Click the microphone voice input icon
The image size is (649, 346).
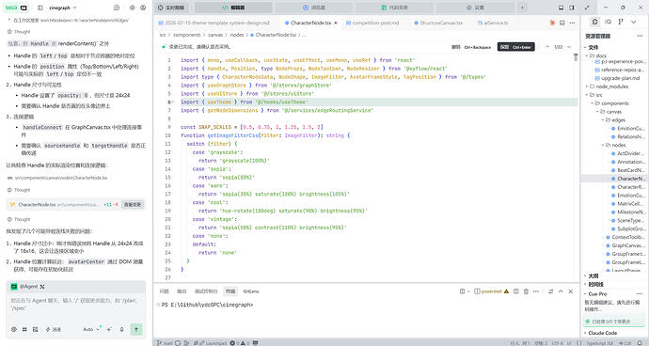tap(121, 329)
